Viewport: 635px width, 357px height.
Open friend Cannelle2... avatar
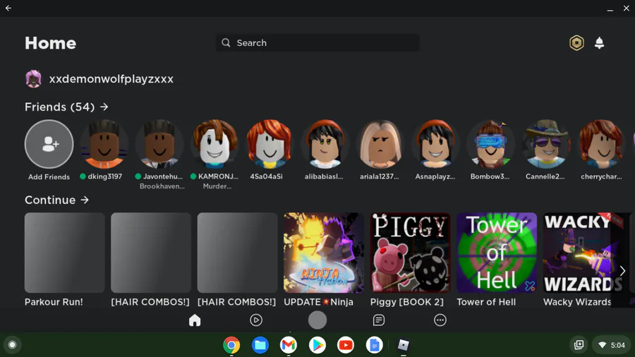546,144
